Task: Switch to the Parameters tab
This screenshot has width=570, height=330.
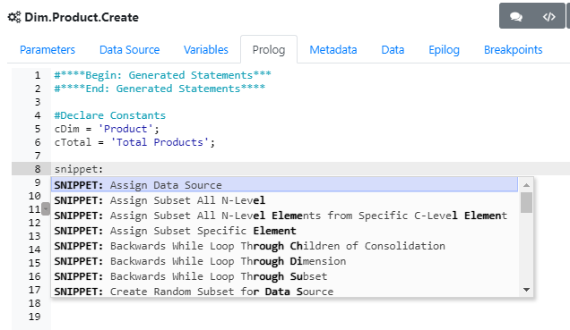Action: [x=47, y=50]
